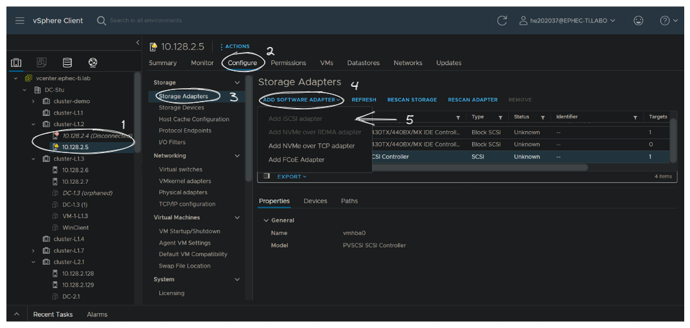Collapse the System settings section
The image size is (690, 328).
(x=237, y=280)
